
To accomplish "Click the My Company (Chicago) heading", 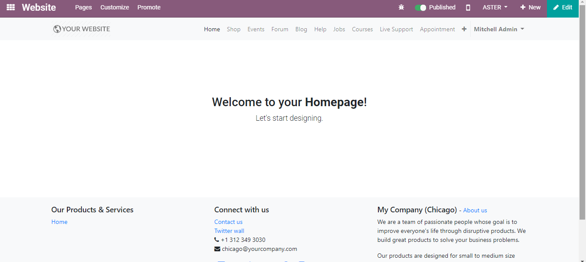I will click(x=417, y=210).
